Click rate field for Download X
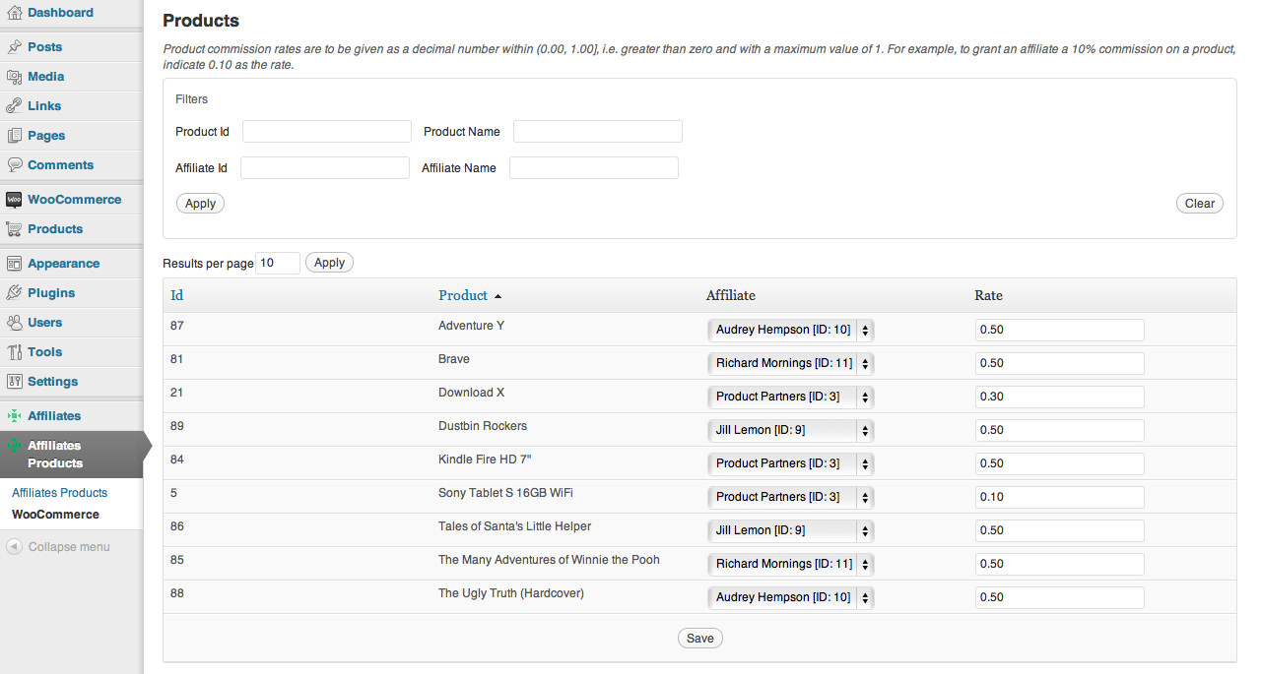Viewport: 1261px width, 674px height. [1060, 397]
